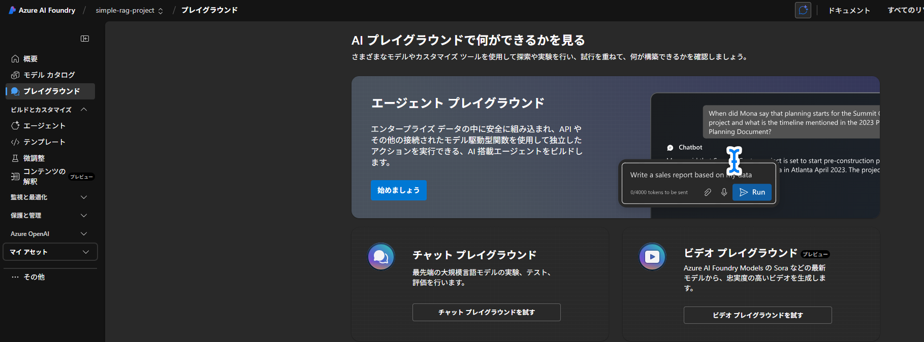Click the プレビュー badge beside ビデオ プレイグラウンド
The width and height of the screenshot is (924, 342).
(815, 254)
